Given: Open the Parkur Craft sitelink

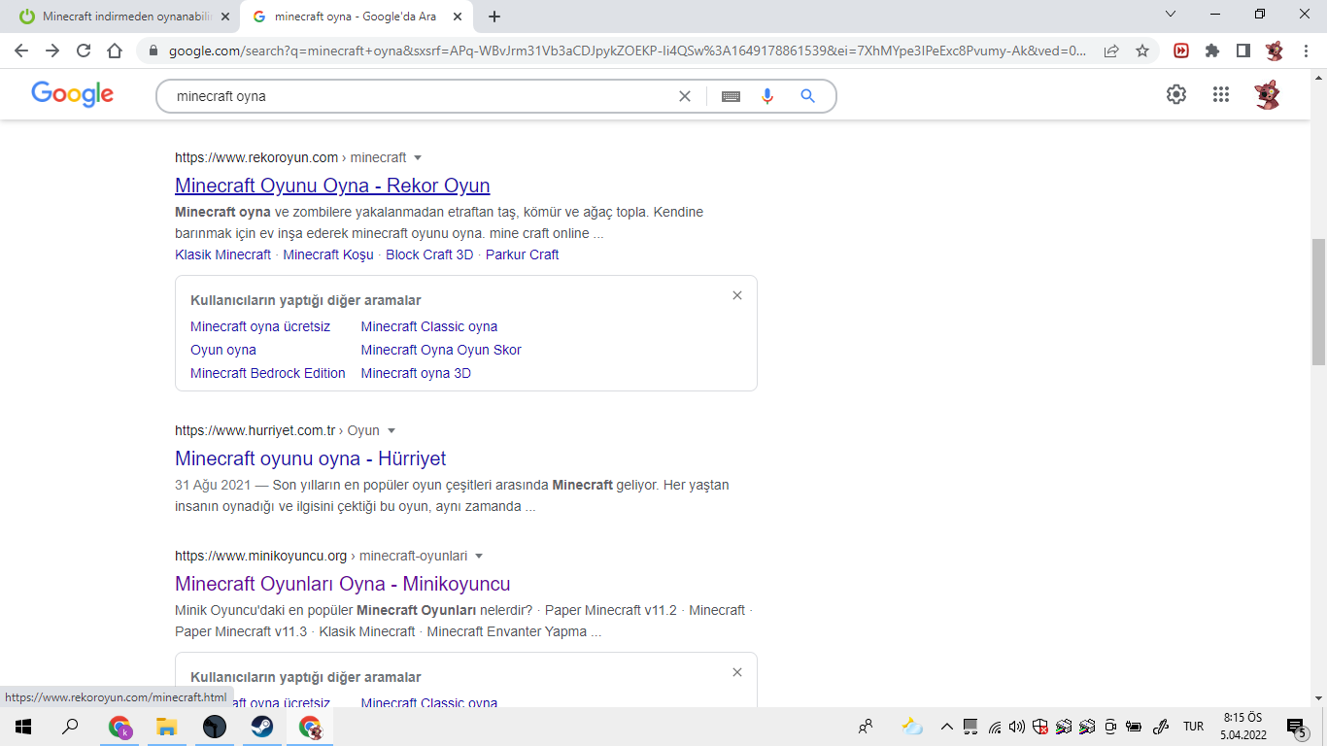Looking at the screenshot, I should point(523,254).
